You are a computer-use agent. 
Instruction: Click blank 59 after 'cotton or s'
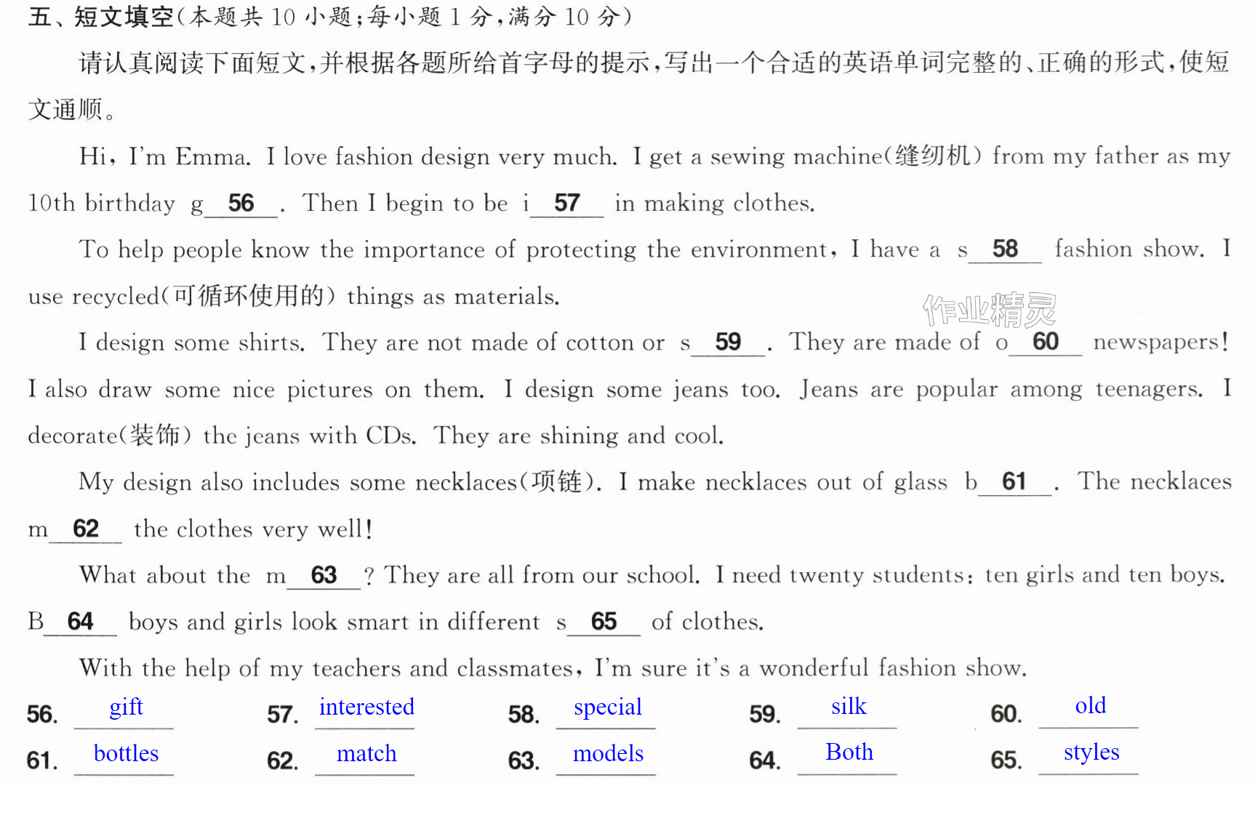[x=728, y=342]
